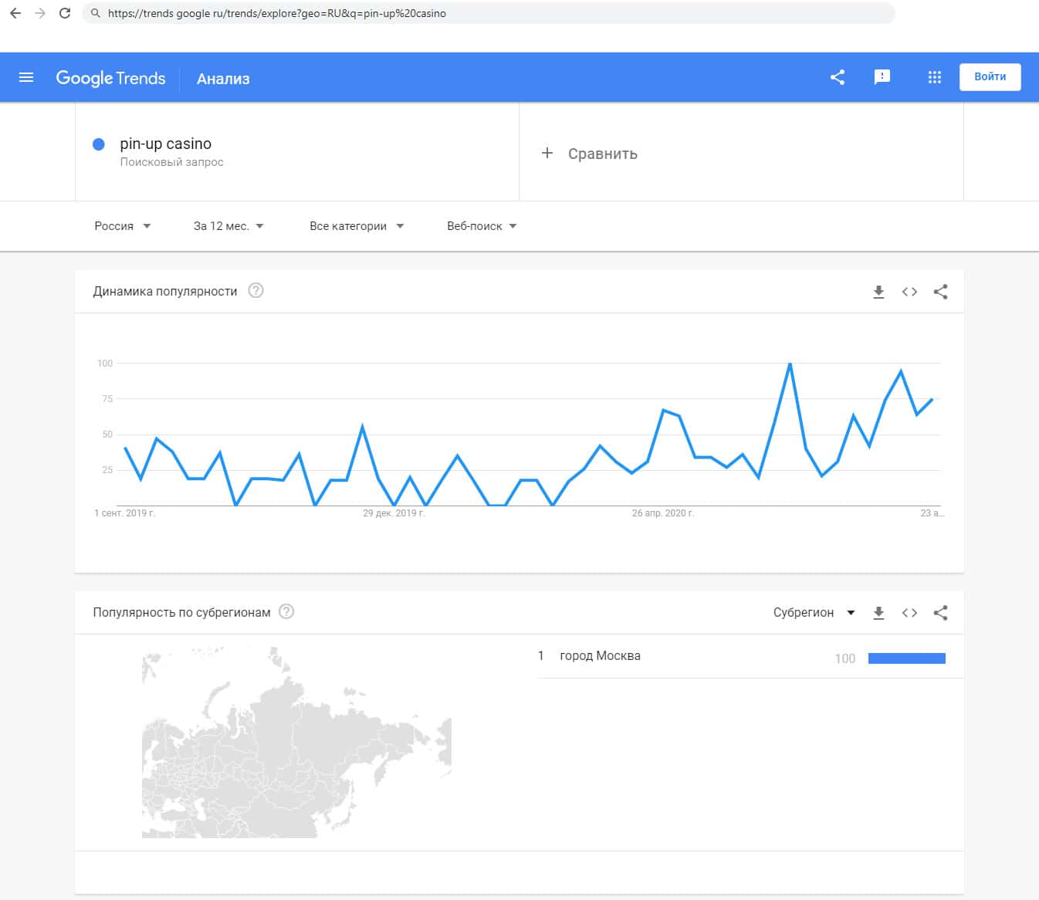Click Сравнить to add a comparison term
This screenshot has height=900, width=1039.
(x=591, y=154)
